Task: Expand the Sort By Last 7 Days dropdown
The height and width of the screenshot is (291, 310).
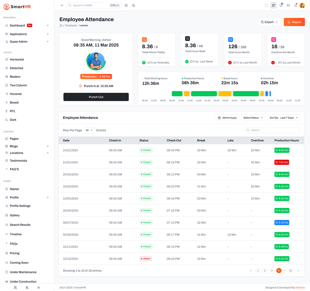Action: coord(284,117)
